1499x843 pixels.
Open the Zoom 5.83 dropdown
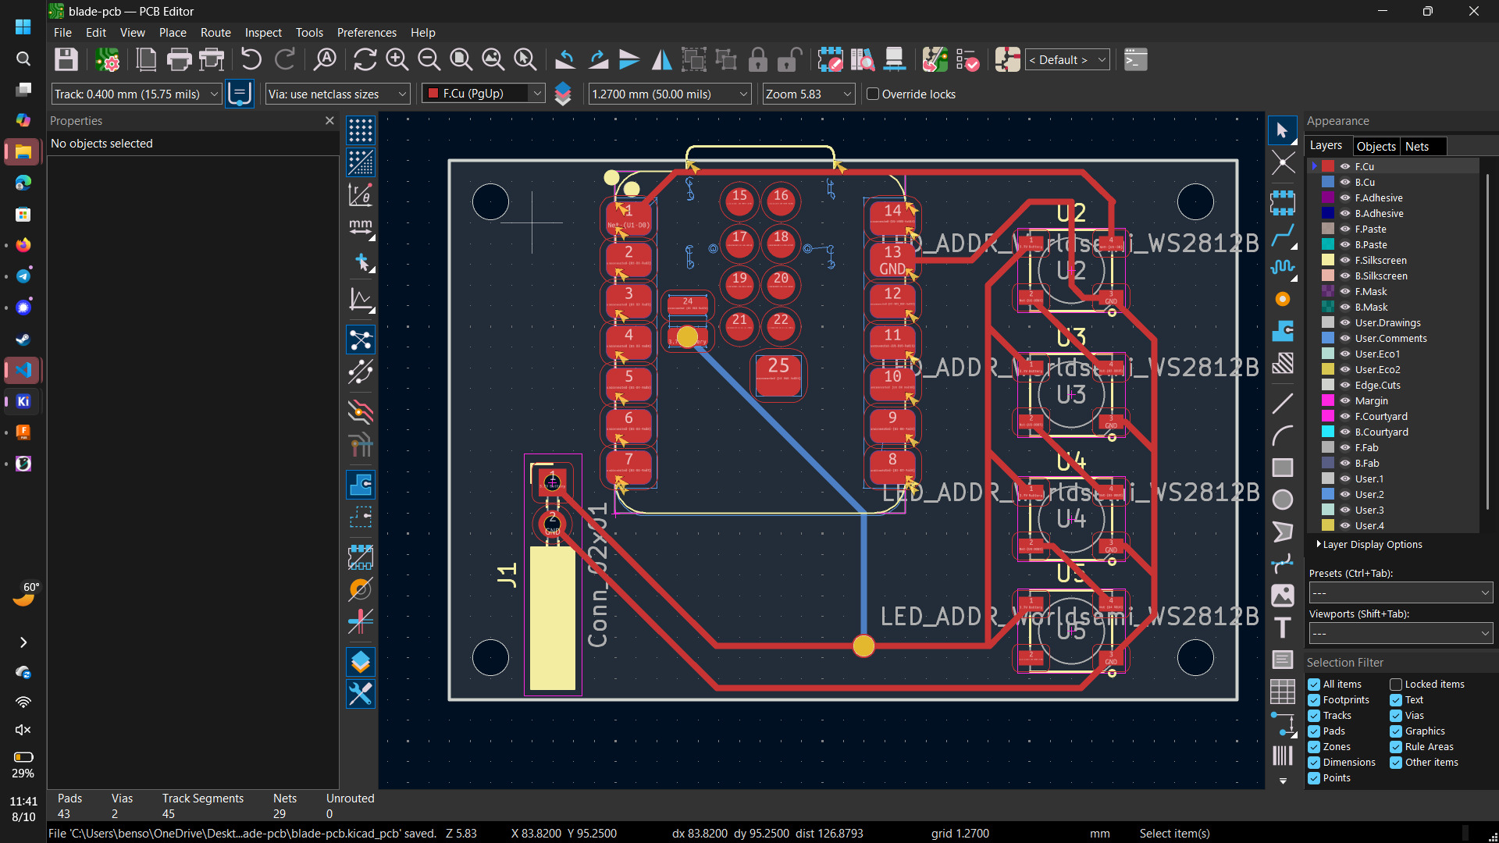click(x=808, y=94)
